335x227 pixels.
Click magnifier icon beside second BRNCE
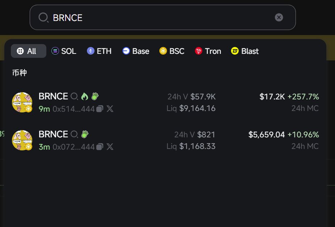click(74, 134)
